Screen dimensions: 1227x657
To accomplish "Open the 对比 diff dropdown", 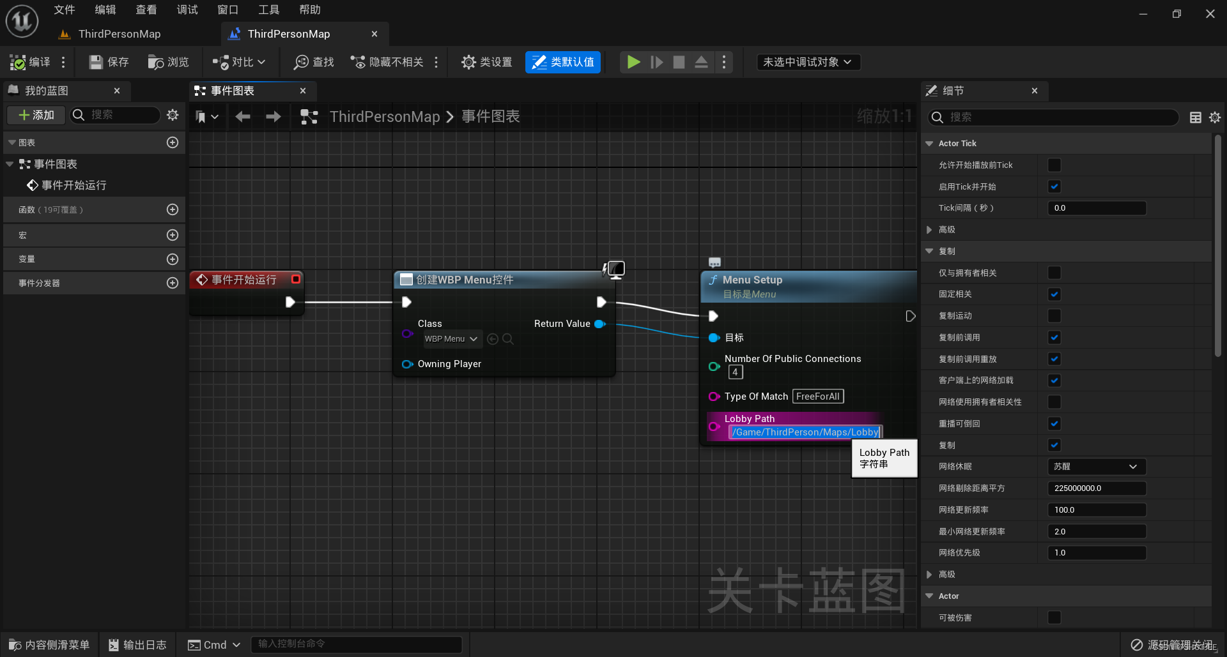I will coord(240,62).
